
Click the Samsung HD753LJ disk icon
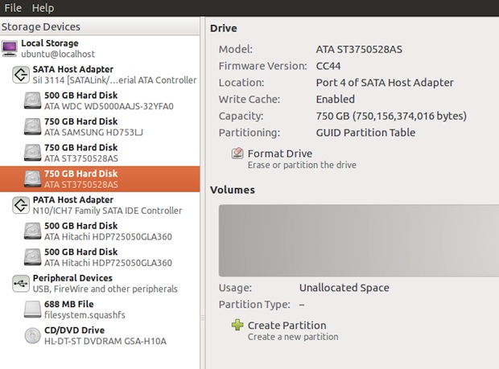[x=33, y=126]
